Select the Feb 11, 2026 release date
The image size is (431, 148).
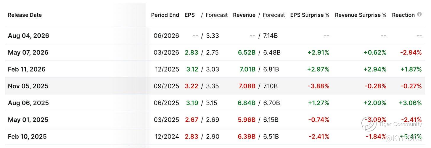coord(27,69)
